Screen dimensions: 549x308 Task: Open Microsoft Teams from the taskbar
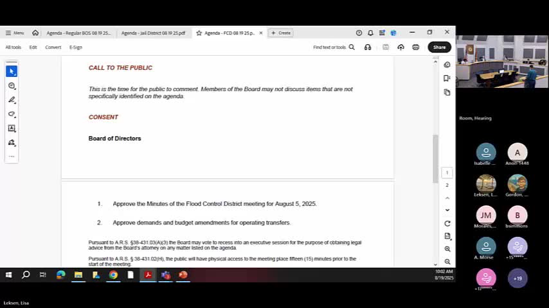166,275
